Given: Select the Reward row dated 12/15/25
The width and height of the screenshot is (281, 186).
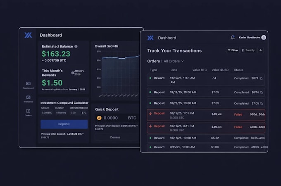Looking at the screenshot, I should [x=206, y=80].
